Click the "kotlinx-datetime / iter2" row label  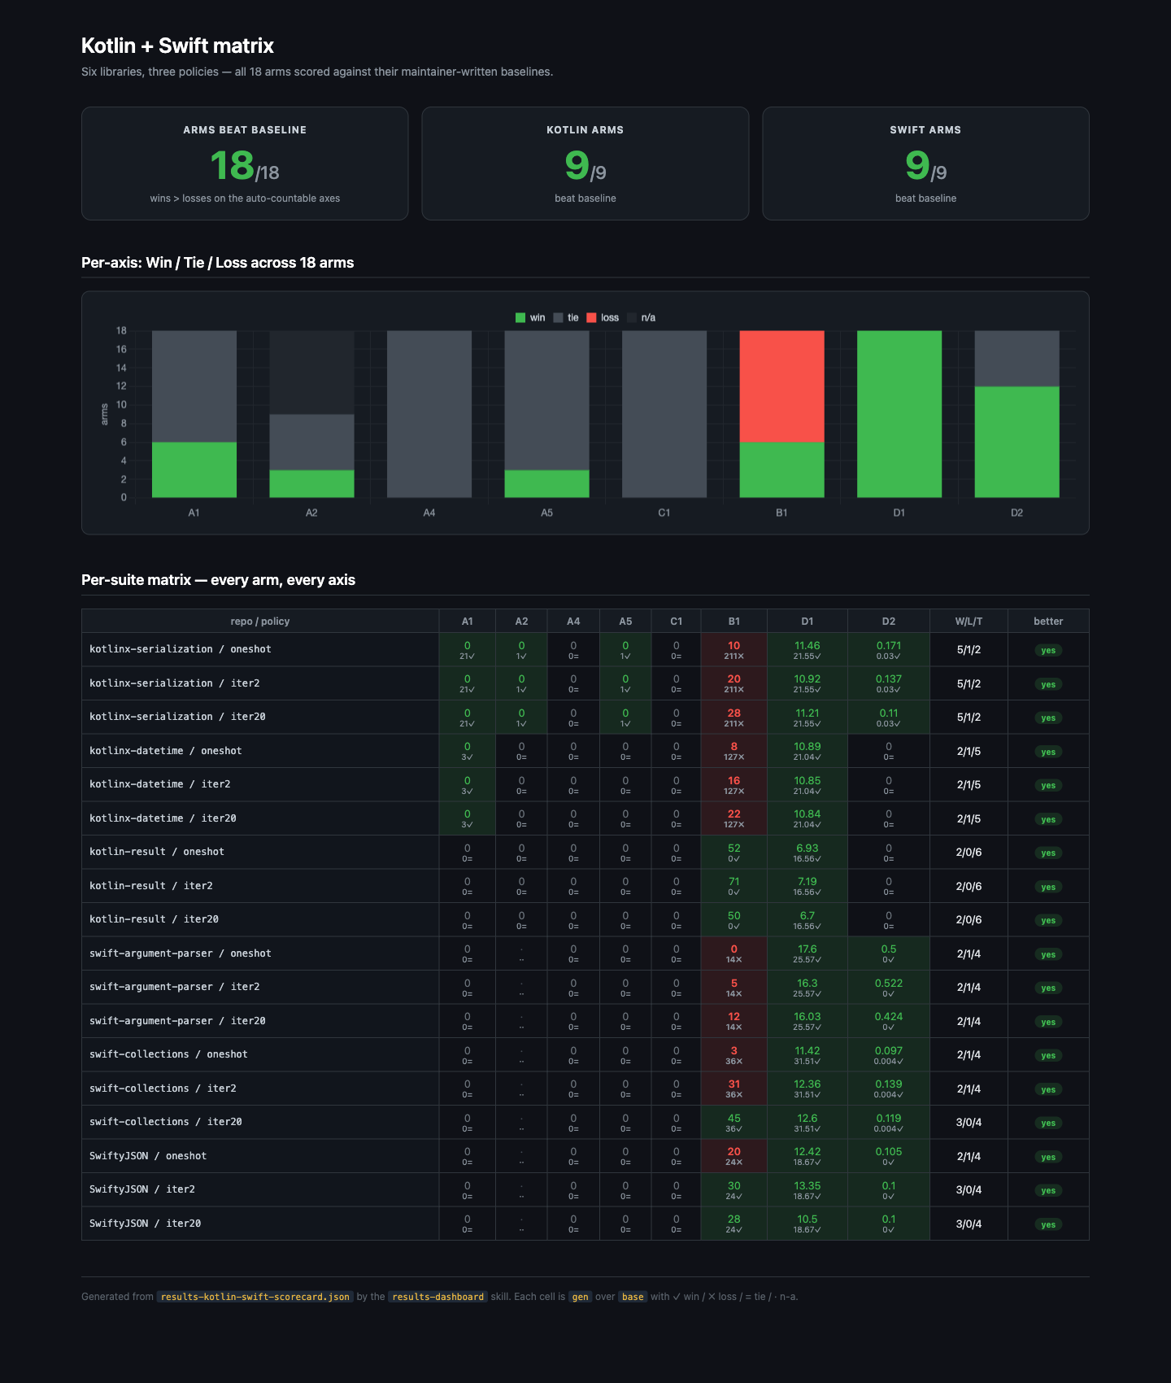pos(160,784)
